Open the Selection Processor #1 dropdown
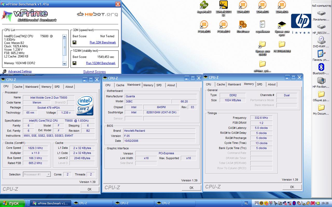Viewport: 332px width, 207px height. point(49,174)
